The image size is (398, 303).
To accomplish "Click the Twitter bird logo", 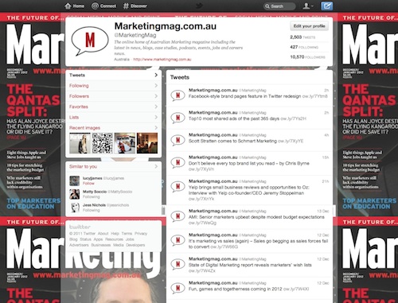I will pyautogui.click(x=199, y=6).
